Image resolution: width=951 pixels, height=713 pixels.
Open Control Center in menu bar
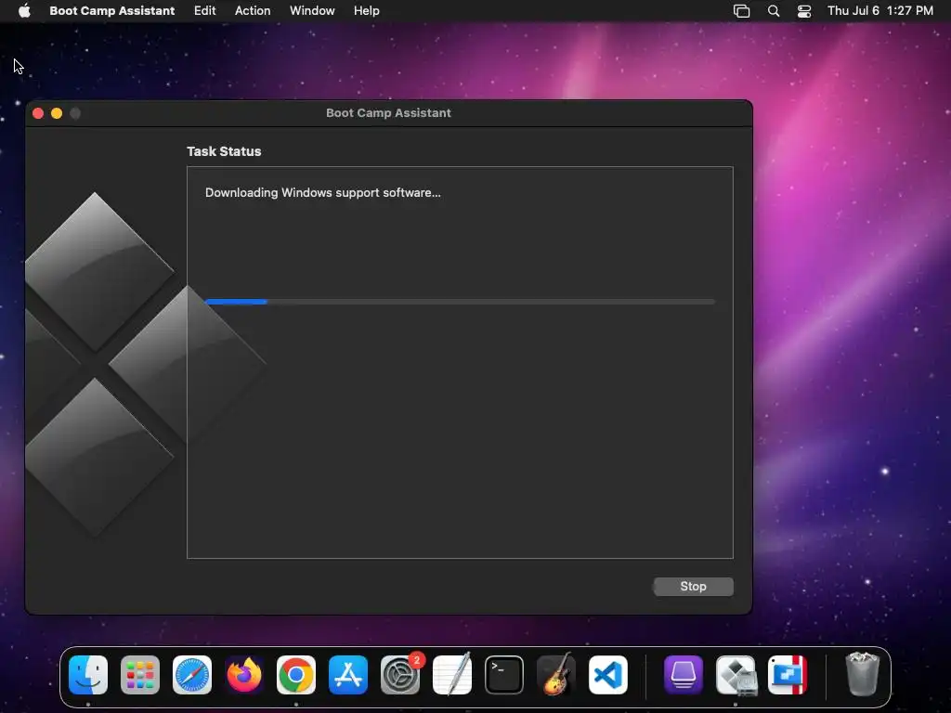(x=804, y=11)
